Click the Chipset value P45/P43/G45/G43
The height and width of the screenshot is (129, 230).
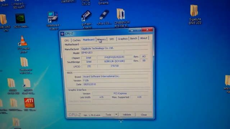[114, 57]
